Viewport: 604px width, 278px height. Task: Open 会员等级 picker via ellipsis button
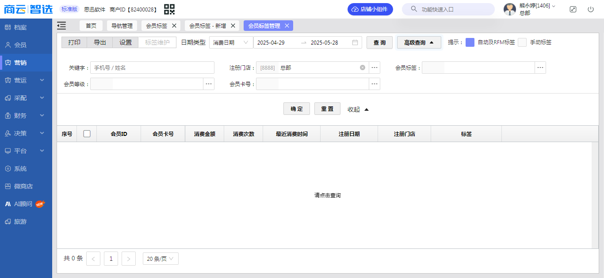(209, 84)
